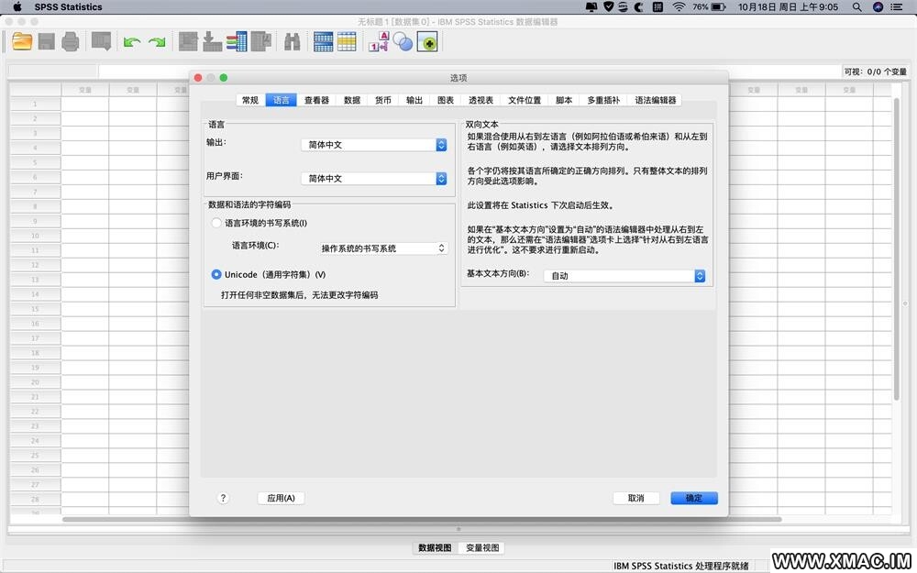This screenshot has height=573, width=917.
Task: Go to the 语法编辑器 tab
Action: 655,100
